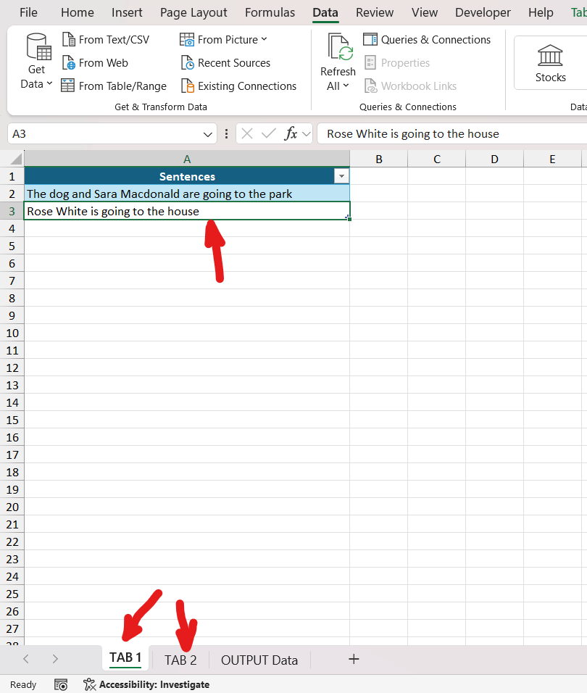Select row 10 header
Viewport: 587px width, 693px height.
(12, 333)
